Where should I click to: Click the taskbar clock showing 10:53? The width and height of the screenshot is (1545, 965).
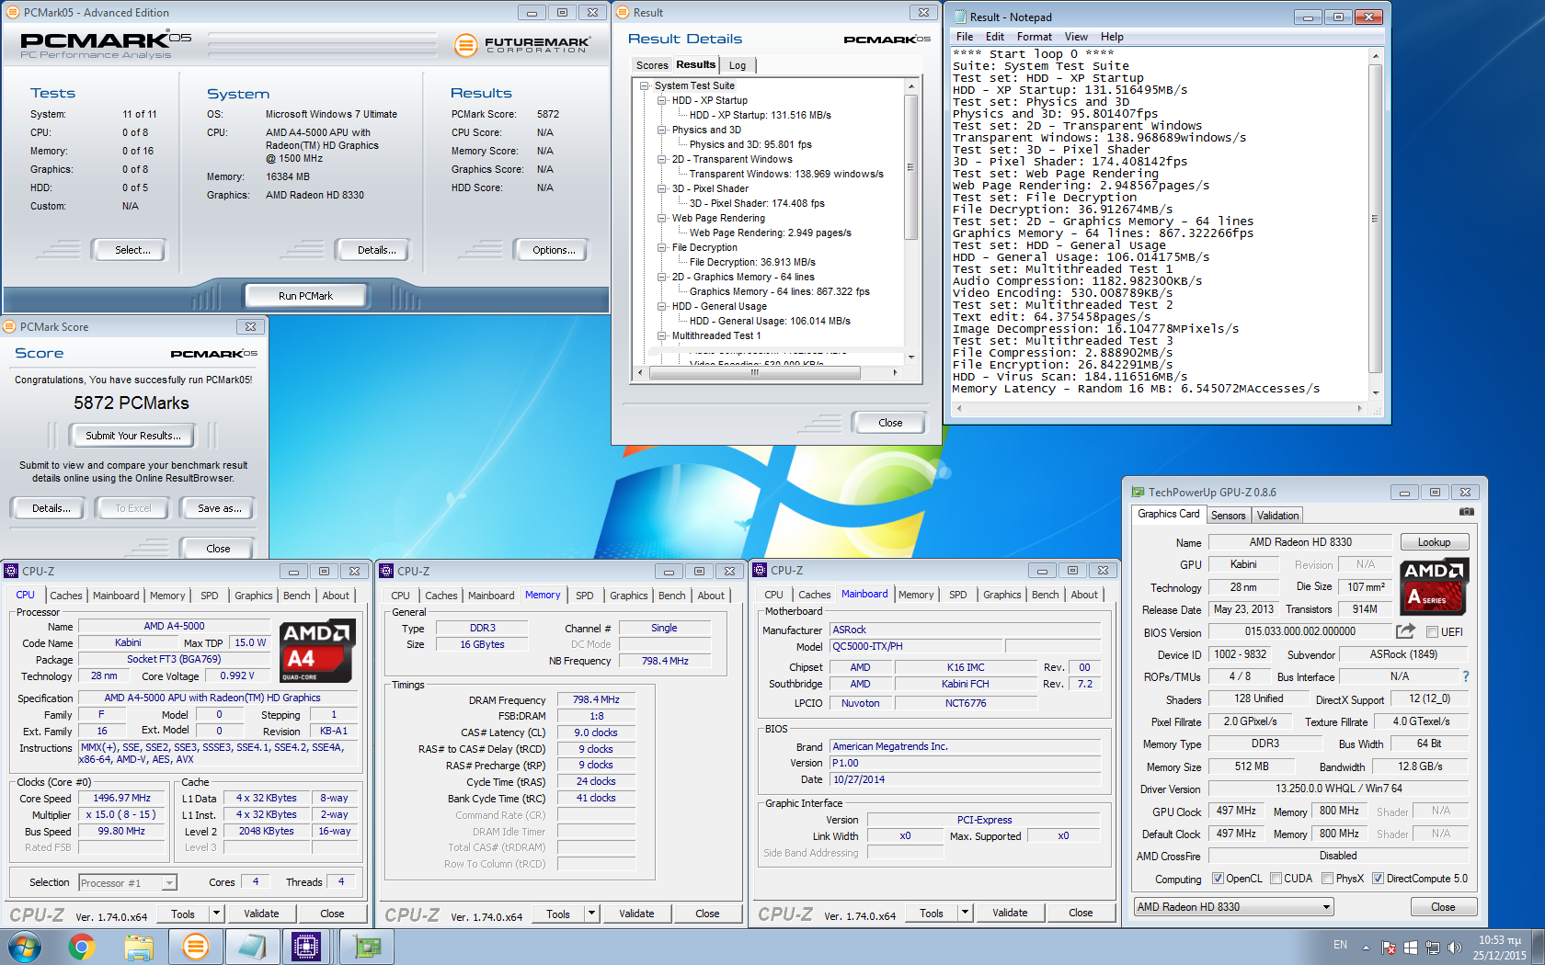coord(1499,948)
